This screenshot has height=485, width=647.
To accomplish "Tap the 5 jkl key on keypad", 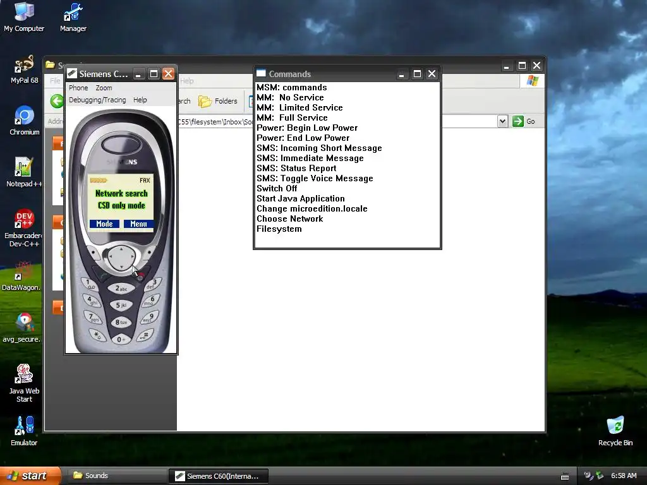I will 121,305.
